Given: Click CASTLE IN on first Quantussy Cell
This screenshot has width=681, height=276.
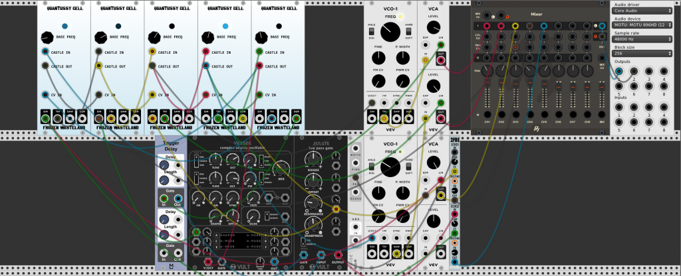Looking at the screenshot, I should click(x=45, y=52).
